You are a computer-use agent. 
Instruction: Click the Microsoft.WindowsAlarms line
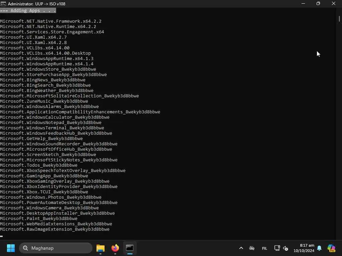[49, 106]
